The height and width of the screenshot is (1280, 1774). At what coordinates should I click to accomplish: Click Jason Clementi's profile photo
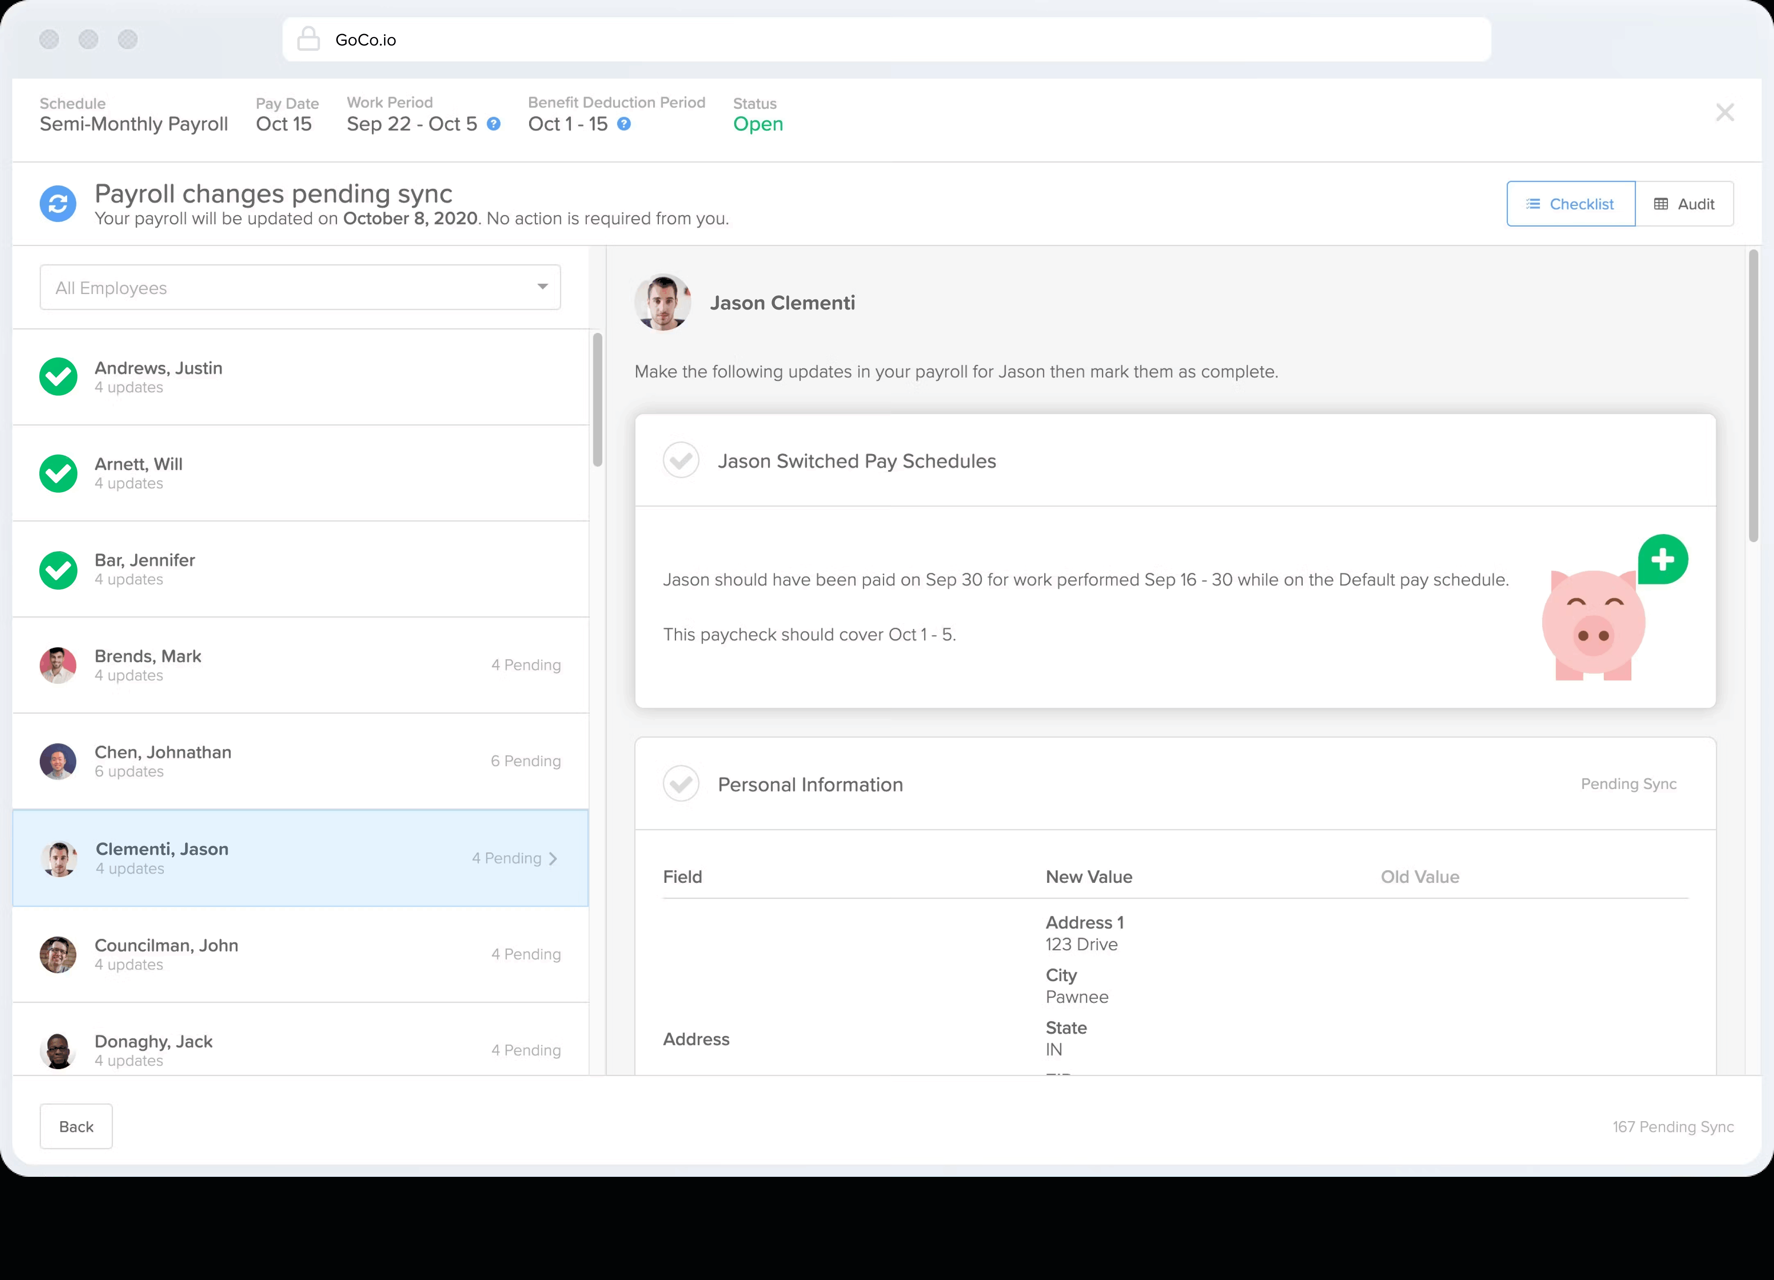click(x=662, y=302)
